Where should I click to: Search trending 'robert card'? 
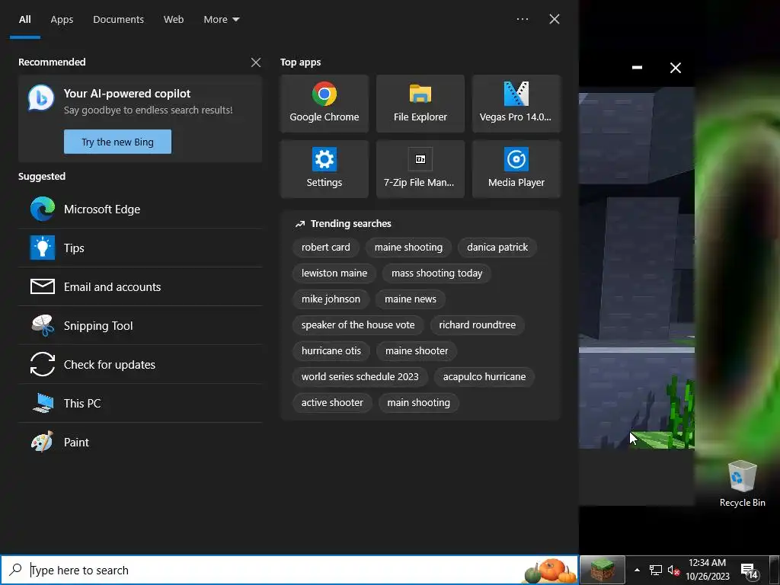pos(326,248)
